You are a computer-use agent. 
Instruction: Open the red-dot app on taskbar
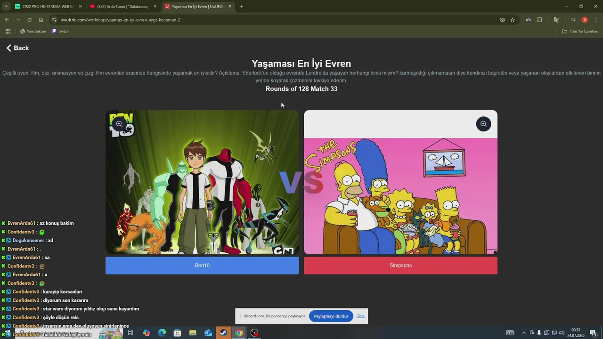coord(254,333)
